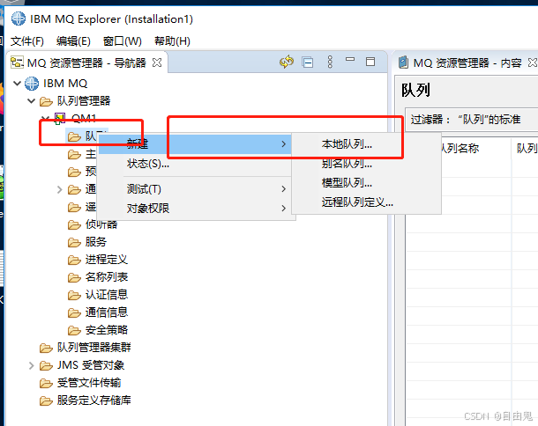The image size is (538, 426).
Task: Click the IBM MQ globe icon in tree
Action: pyautogui.click(x=32, y=84)
